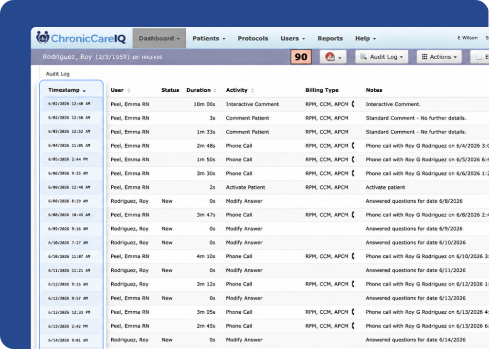Expand the Audit Log dropdown button
Screen dimensions: 489x349
click(382, 57)
